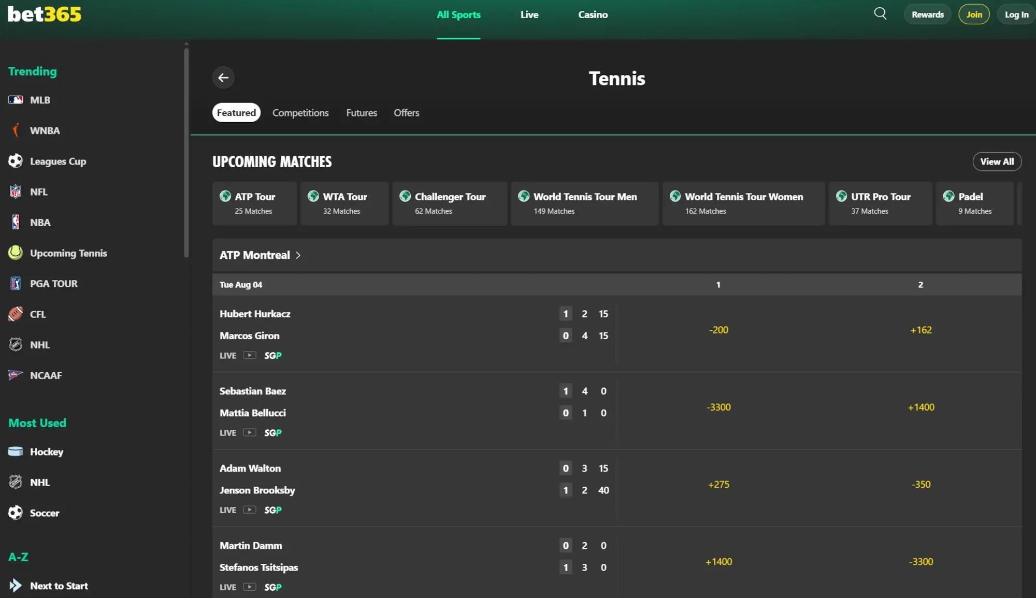
Task: Bet on Hurkacz at -200 odds
Action: click(x=718, y=330)
